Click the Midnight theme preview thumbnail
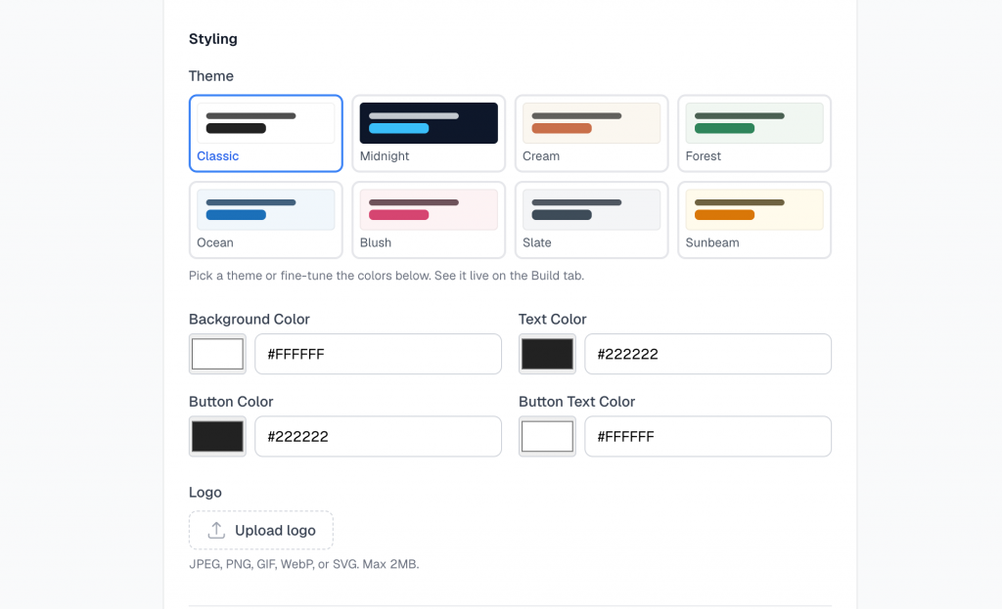This screenshot has height=609, width=1002. pyautogui.click(x=429, y=123)
